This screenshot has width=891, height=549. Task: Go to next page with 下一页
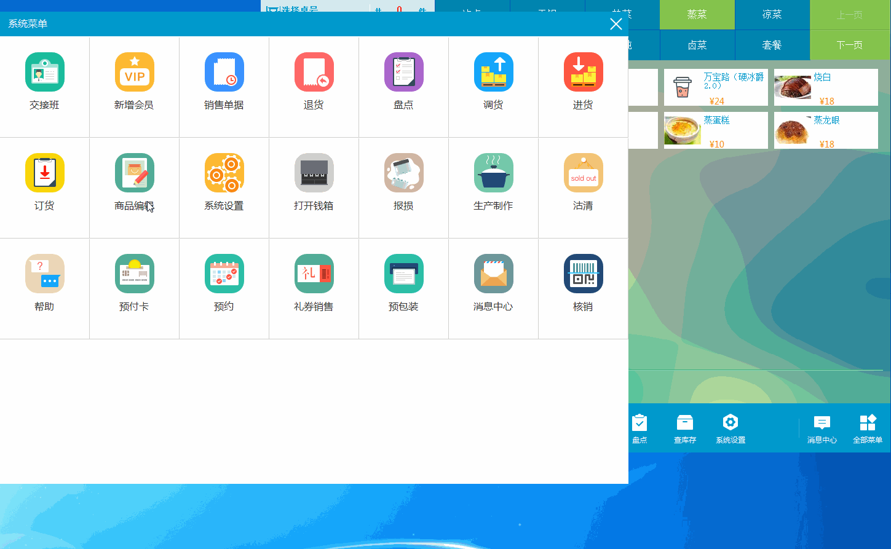[x=850, y=45]
